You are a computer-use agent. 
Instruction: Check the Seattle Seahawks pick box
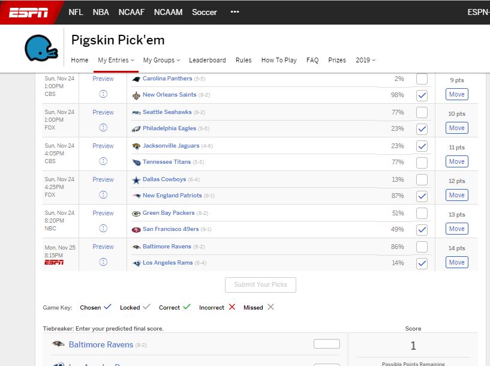coord(422,112)
